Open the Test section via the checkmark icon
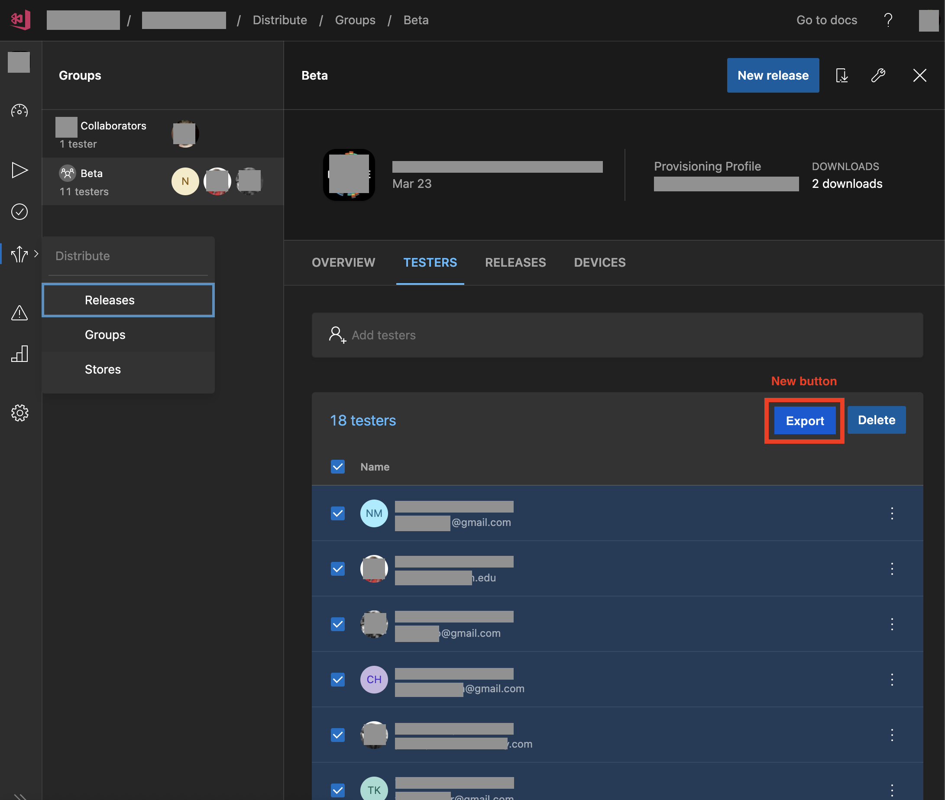Image resolution: width=945 pixels, height=800 pixels. coord(19,211)
